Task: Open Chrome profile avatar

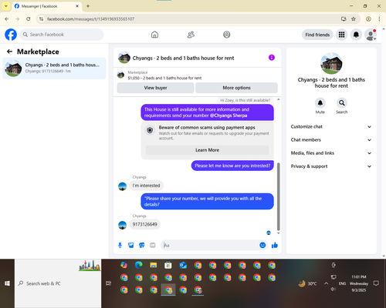Action: pyautogui.click(x=368, y=19)
